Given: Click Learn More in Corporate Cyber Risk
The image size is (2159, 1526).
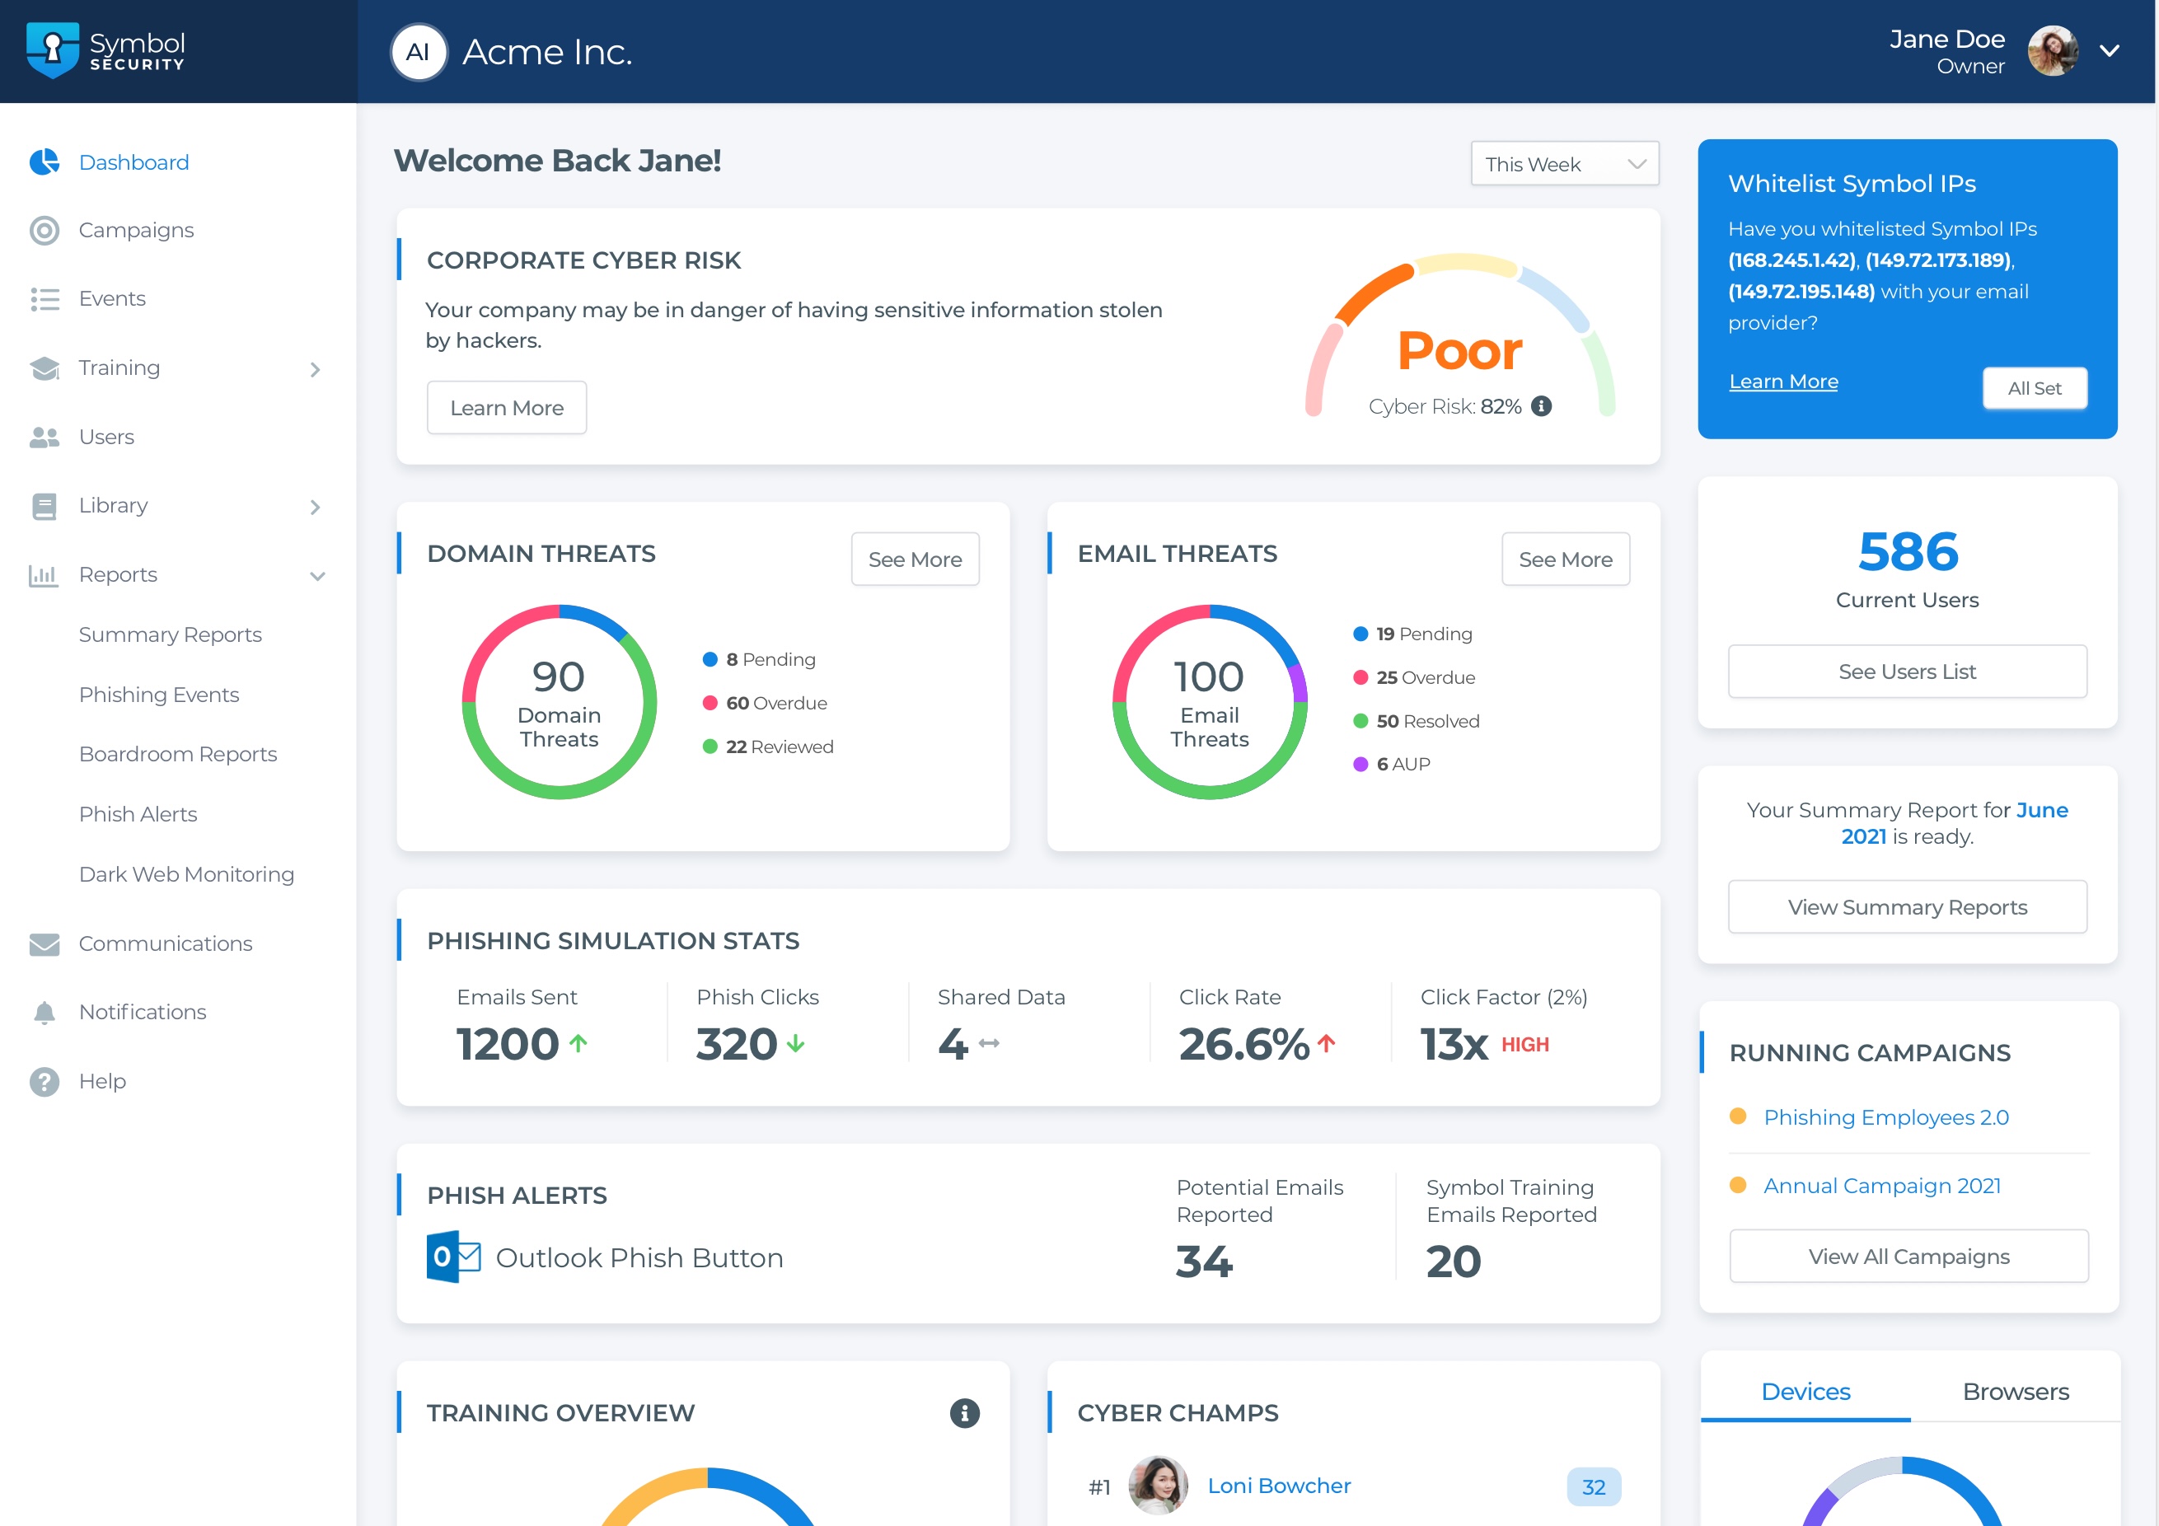Looking at the screenshot, I should click(507, 407).
